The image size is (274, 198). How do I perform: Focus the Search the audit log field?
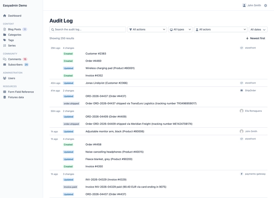88,29
